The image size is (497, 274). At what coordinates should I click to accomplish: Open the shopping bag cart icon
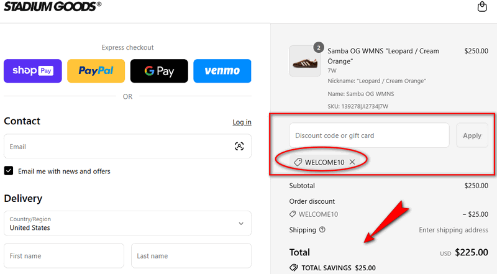482,7
